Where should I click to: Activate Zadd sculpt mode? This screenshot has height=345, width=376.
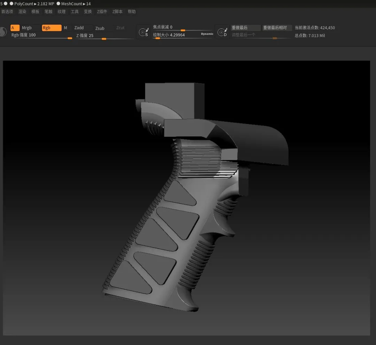[x=79, y=28]
